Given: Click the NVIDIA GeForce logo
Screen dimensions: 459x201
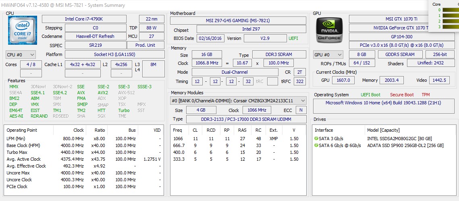Looking at the screenshot, I should coord(329,30).
